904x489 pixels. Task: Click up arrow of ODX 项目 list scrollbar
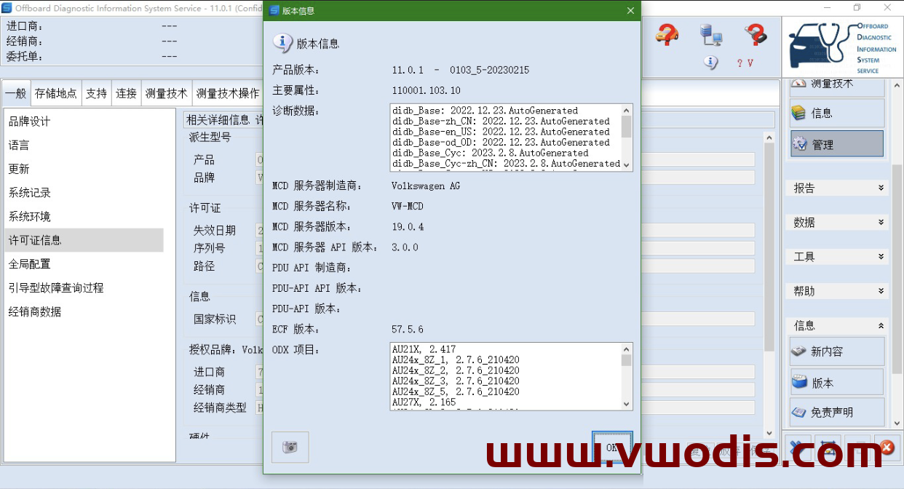[627, 349]
